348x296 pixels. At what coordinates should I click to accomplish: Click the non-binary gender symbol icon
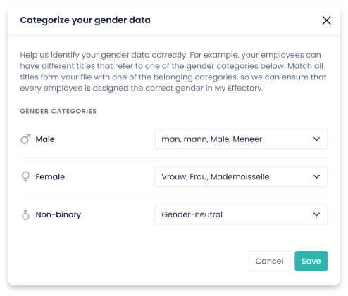25,214
